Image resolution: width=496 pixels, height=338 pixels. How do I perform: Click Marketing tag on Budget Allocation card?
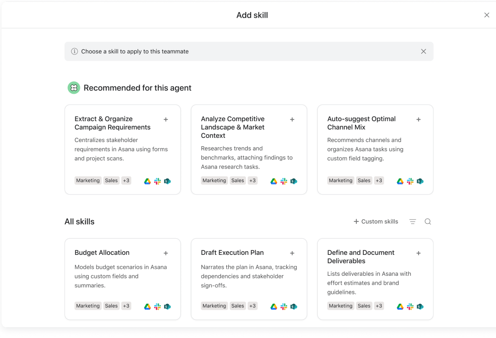coord(88,305)
